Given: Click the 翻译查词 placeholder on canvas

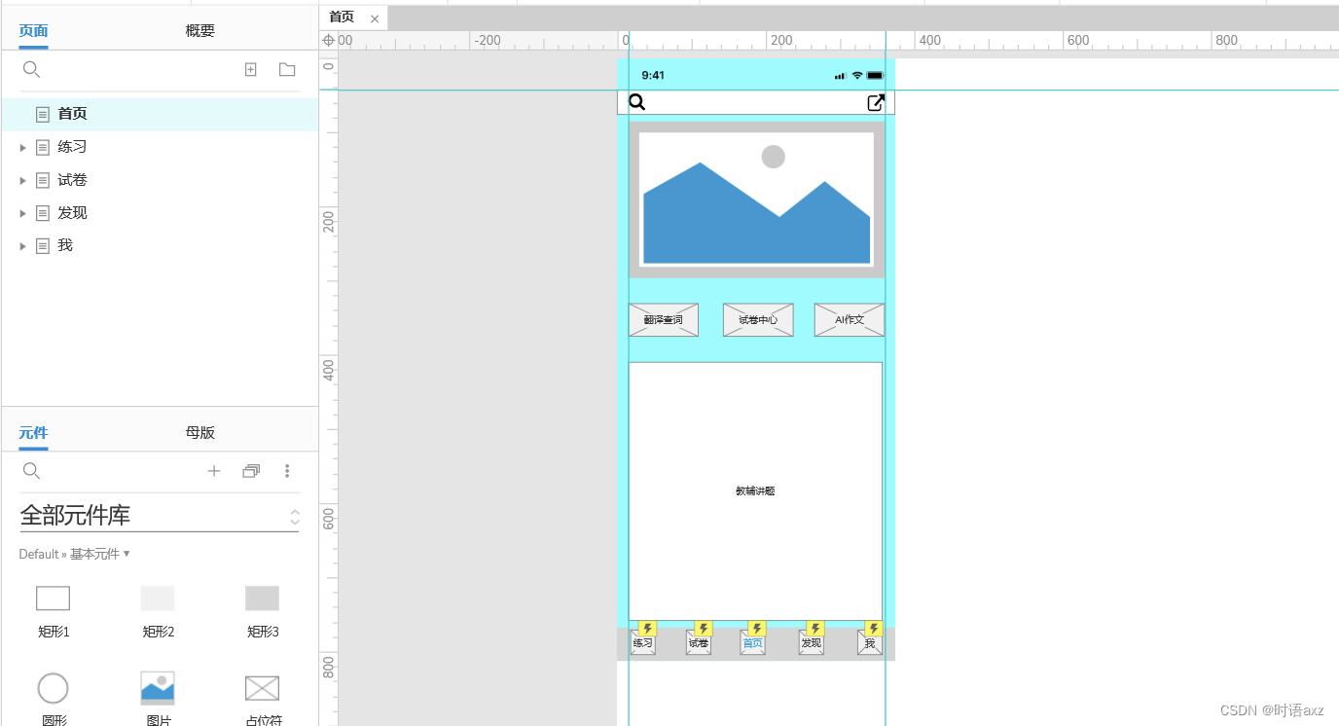Looking at the screenshot, I should click(664, 320).
